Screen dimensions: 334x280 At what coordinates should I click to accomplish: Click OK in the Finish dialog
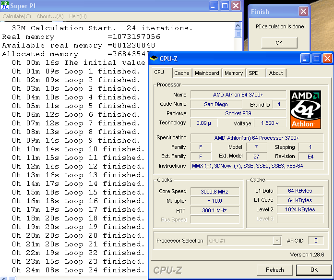pos(279,43)
